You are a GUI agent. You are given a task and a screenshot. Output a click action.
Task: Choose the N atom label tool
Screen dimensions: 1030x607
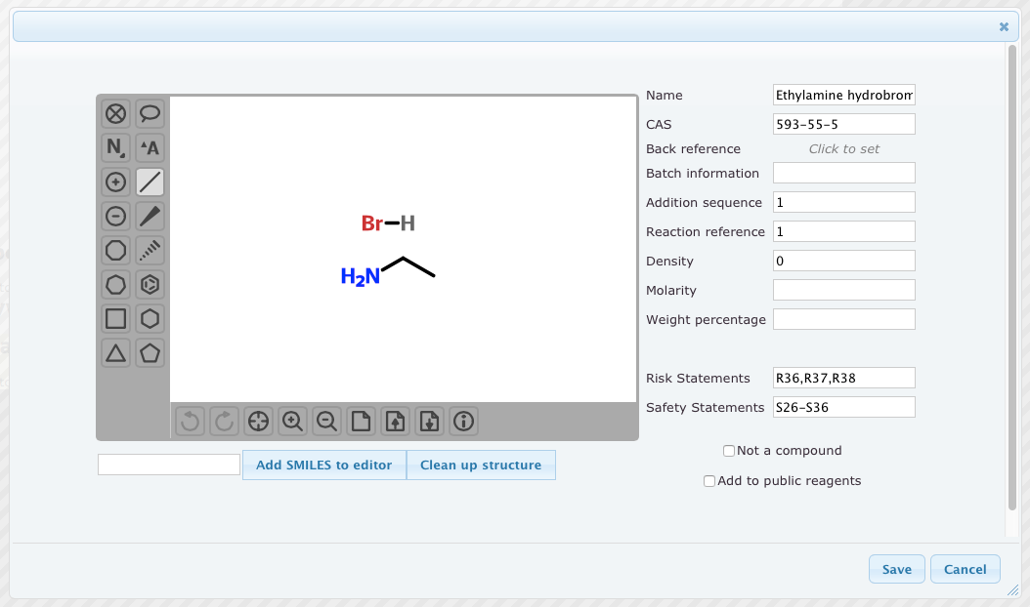coord(115,147)
